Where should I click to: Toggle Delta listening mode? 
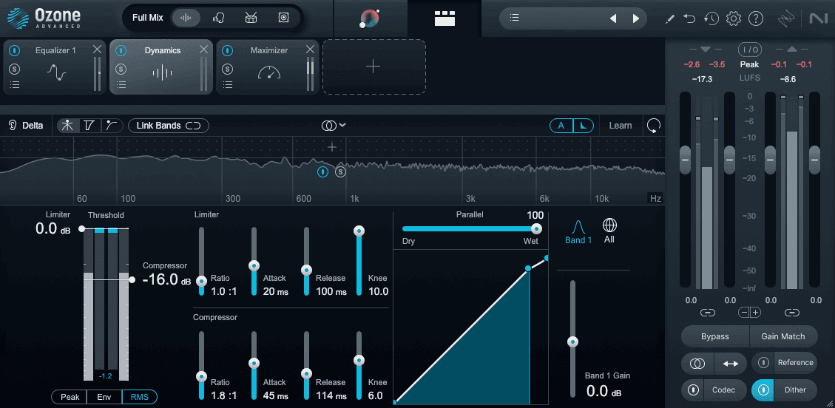point(26,126)
